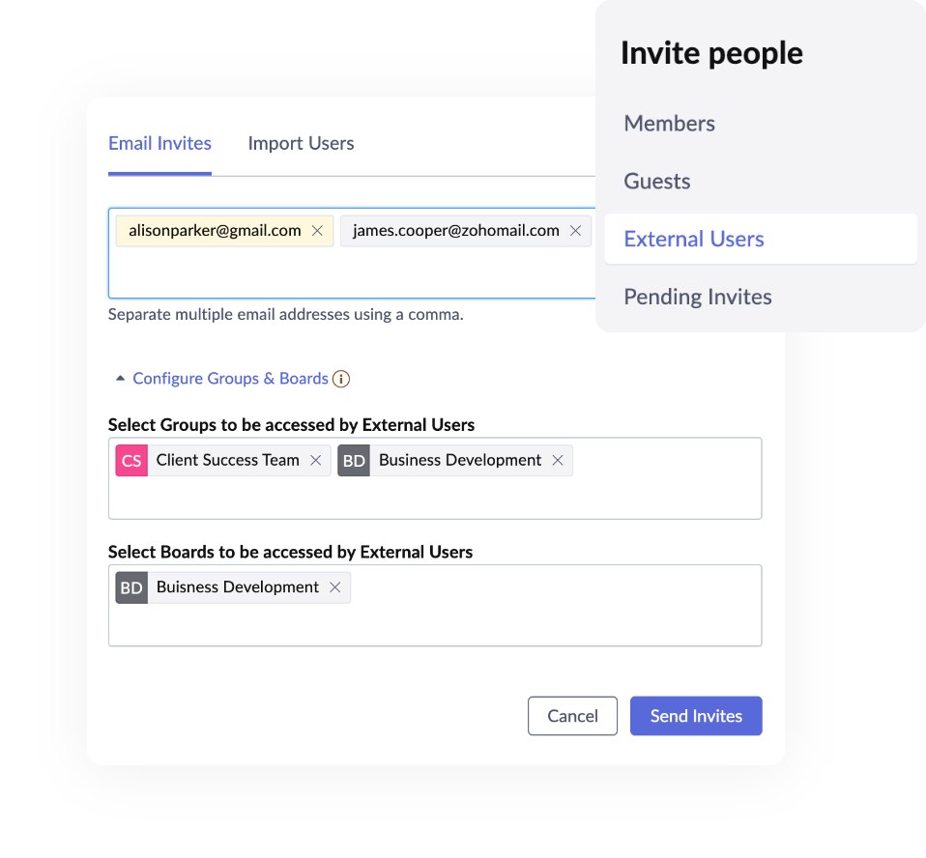Image resolution: width=926 pixels, height=858 pixels.
Task: Click inside the email addresses input field
Action: (352, 272)
